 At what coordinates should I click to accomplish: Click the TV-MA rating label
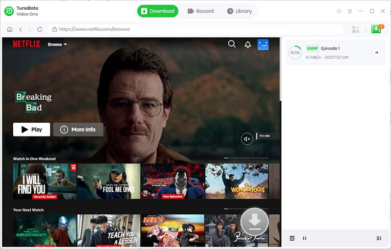coord(264,136)
